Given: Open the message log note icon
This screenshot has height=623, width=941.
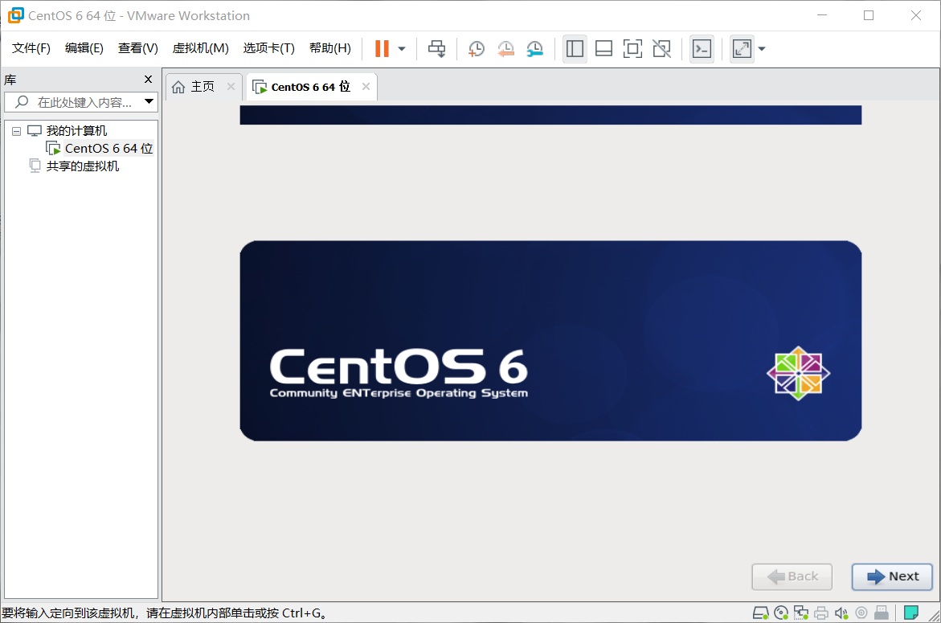Looking at the screenshot, I should pos(911,613).
